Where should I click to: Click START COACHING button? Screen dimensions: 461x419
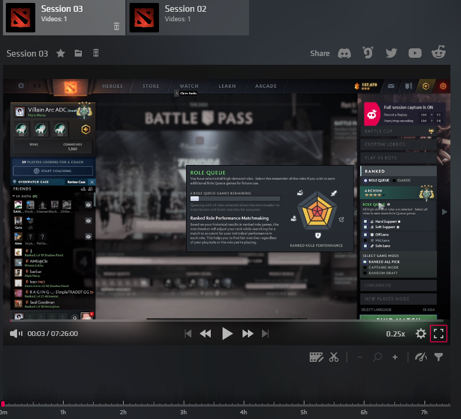coord(53,171)
